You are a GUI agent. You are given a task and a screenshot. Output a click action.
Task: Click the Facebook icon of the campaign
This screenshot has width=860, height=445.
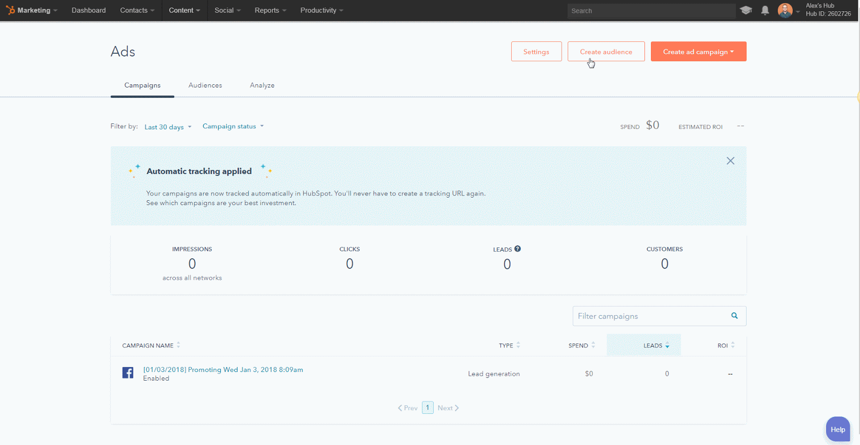pos(128,373)
